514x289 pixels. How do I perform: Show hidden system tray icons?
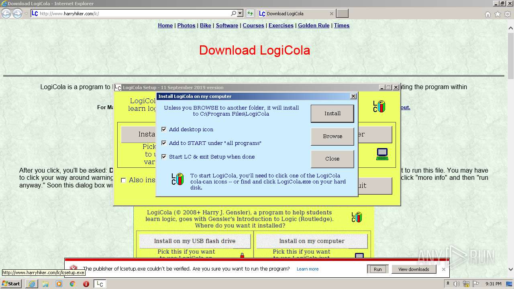pos(448,284)
